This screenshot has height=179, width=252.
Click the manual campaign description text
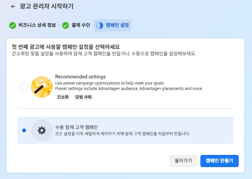[123, 134]
